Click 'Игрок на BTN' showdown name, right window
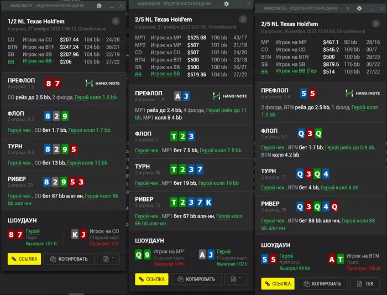This screenshot has width=387, height=295. pos(363,256)
